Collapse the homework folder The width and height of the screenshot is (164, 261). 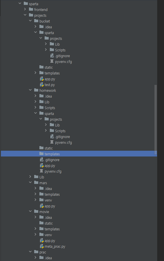click(30, 90)
